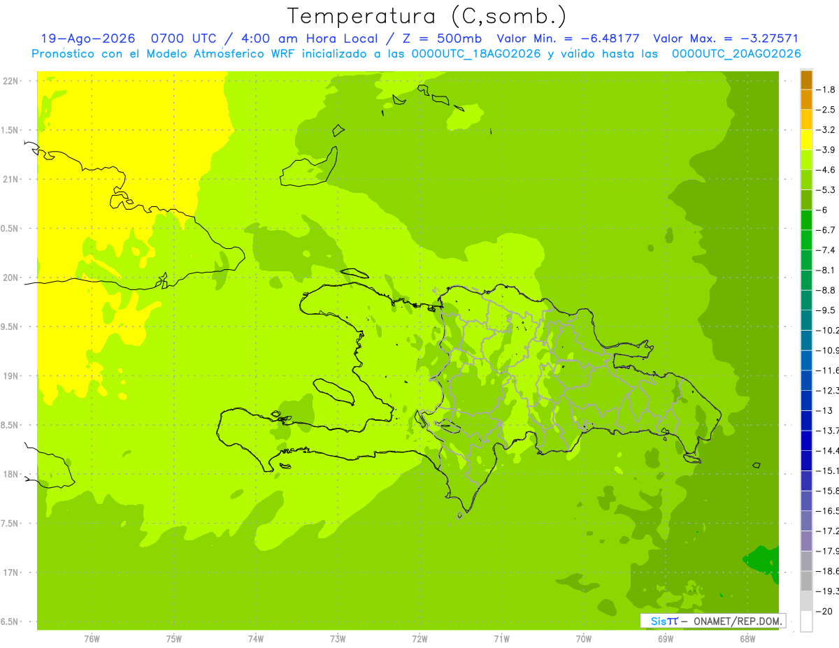
Task: Click the "-4.6" colorbar value label
Action: [x=827, y=170]
